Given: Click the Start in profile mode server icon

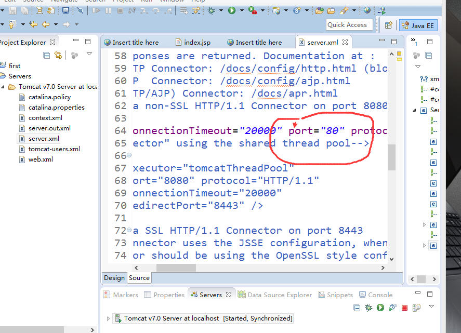Looking at the screenshot, I should 392,308.
